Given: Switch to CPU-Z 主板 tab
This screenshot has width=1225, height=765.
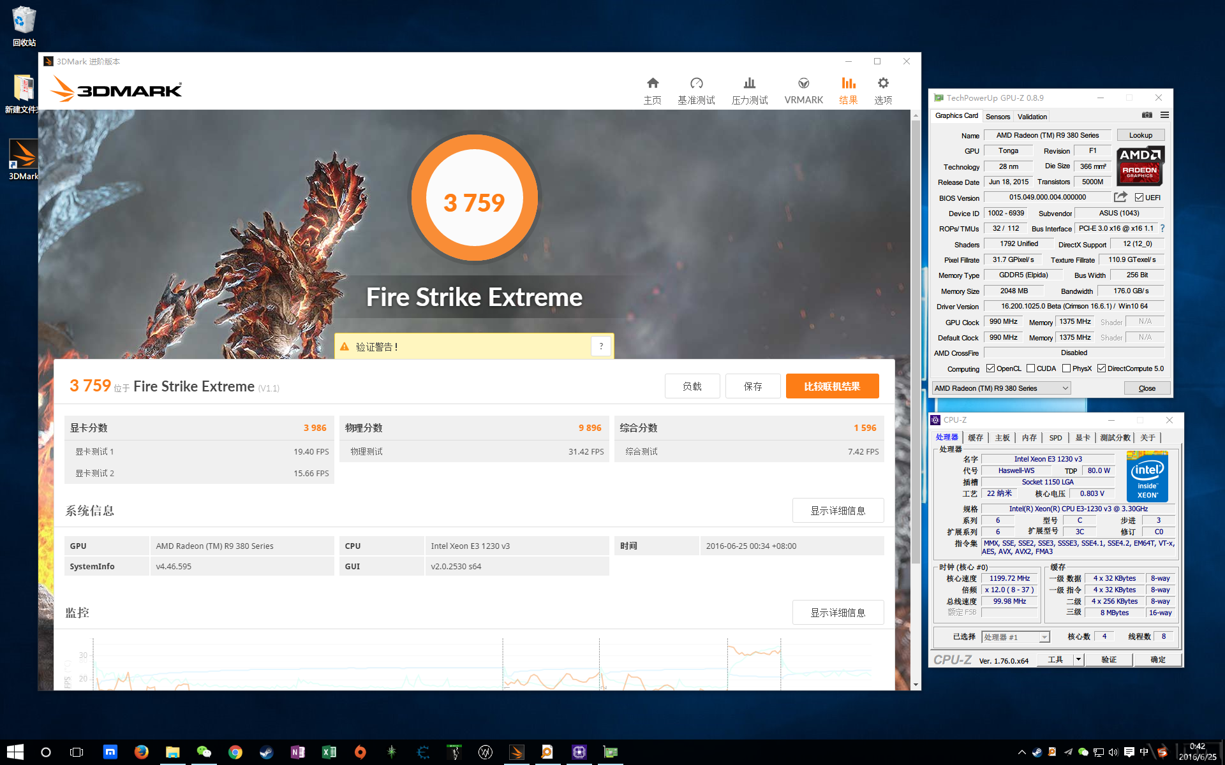Looking at the screenshot, I should 1002,438.
